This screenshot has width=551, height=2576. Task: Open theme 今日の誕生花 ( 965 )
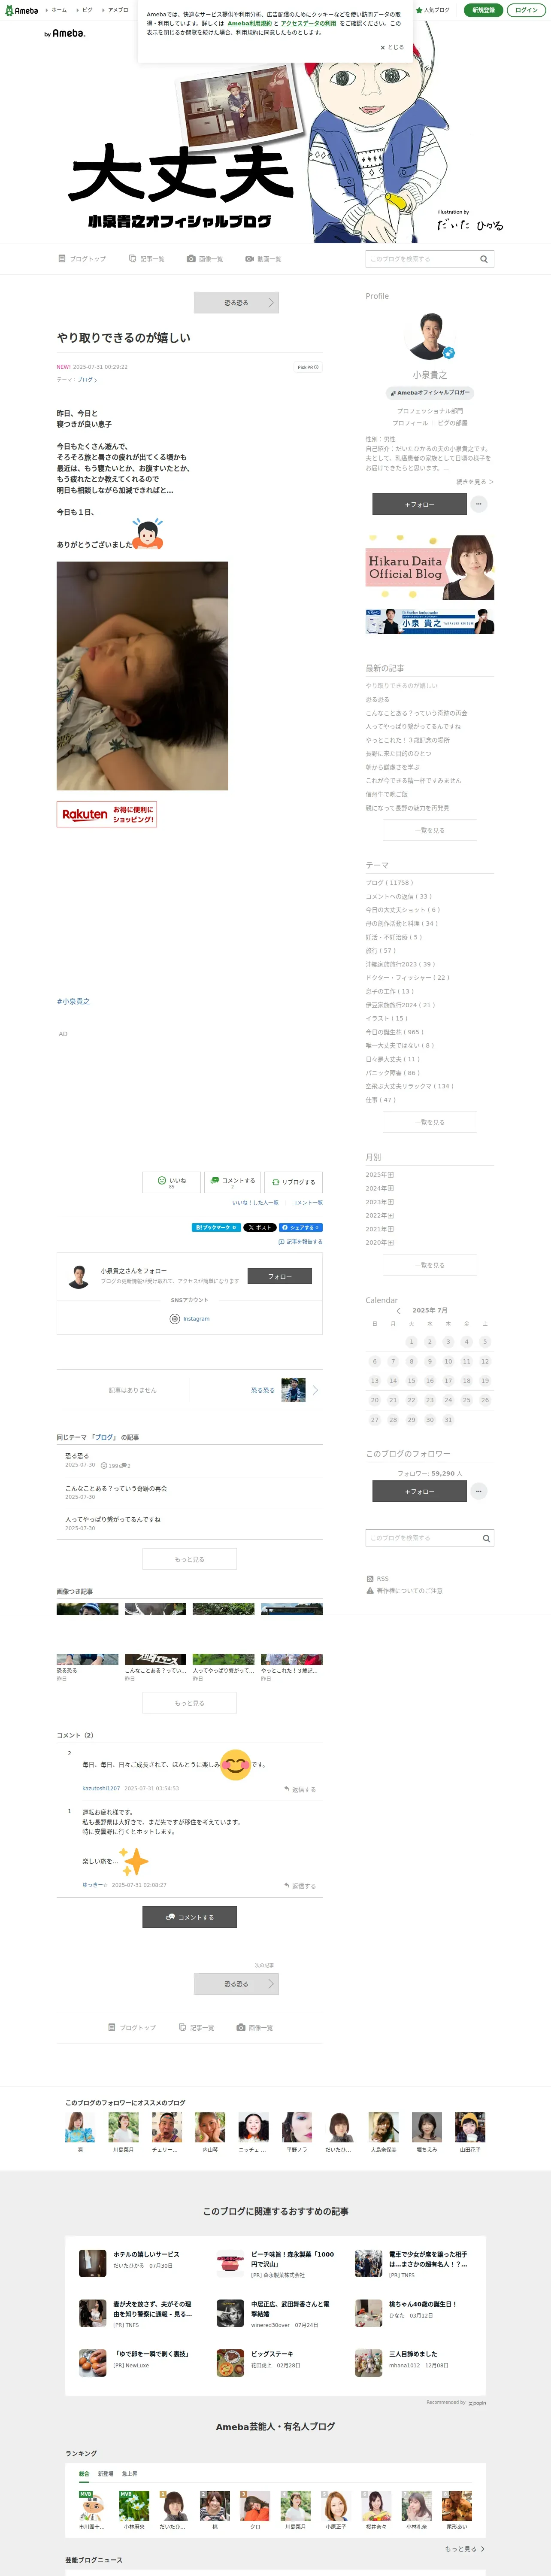click(394, 1032)
